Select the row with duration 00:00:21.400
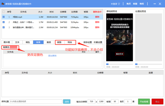Viewport: 165px width, 106px height. pos(52,22)
